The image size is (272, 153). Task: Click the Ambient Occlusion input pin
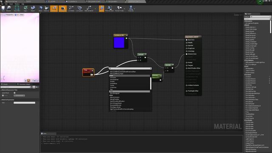187,85
